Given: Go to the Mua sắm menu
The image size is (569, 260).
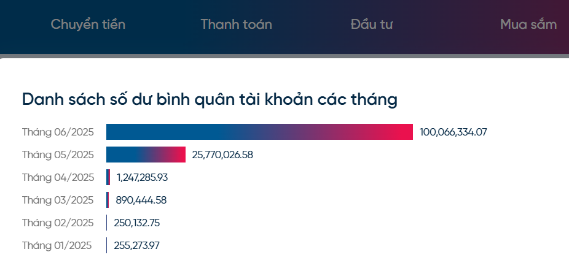Looking at the screenshot, I should point(528,25).
